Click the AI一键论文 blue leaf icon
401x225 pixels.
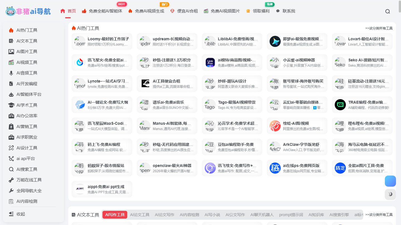pos(80,105)
